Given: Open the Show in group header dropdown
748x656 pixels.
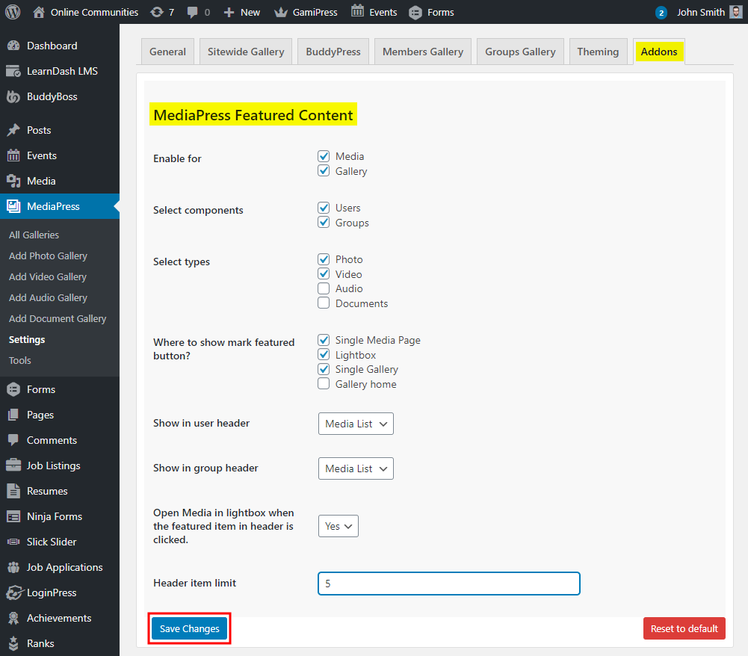Looking at the screenshot, I should click(356, 468).
